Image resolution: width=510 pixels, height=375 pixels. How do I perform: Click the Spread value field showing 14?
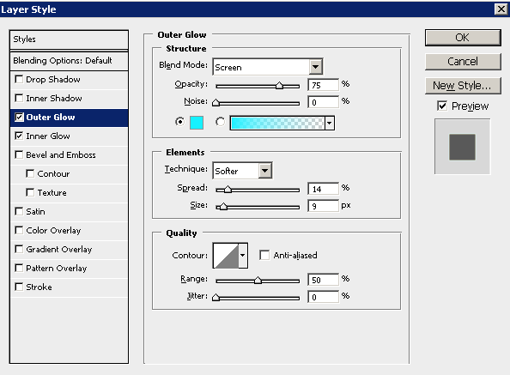pyautogui.click(x=324, y=189)
